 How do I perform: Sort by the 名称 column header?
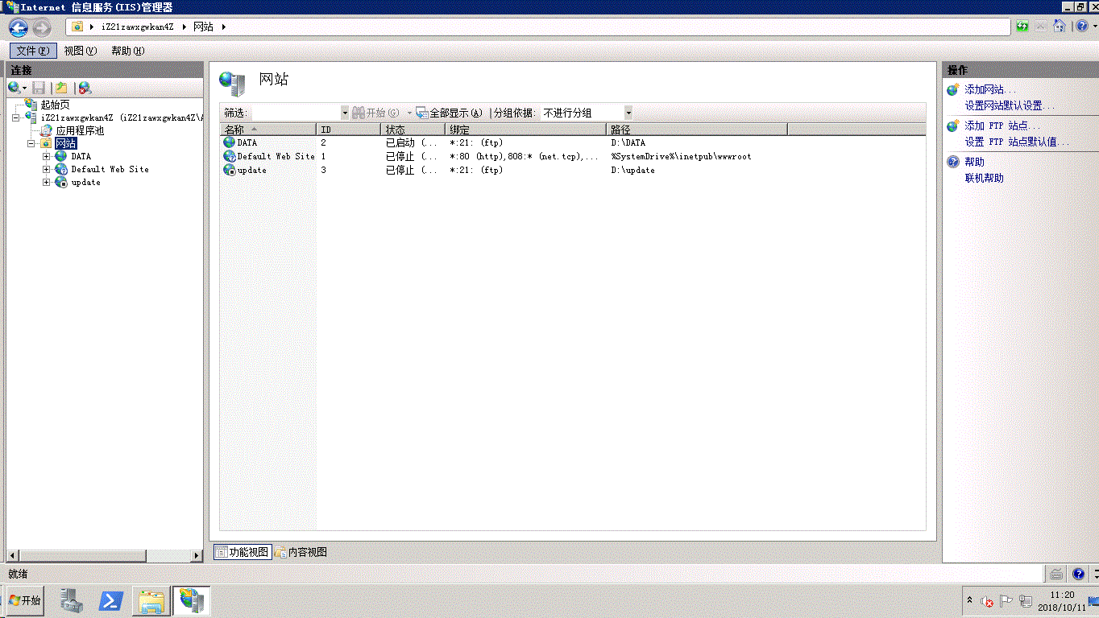pos(268,130)
